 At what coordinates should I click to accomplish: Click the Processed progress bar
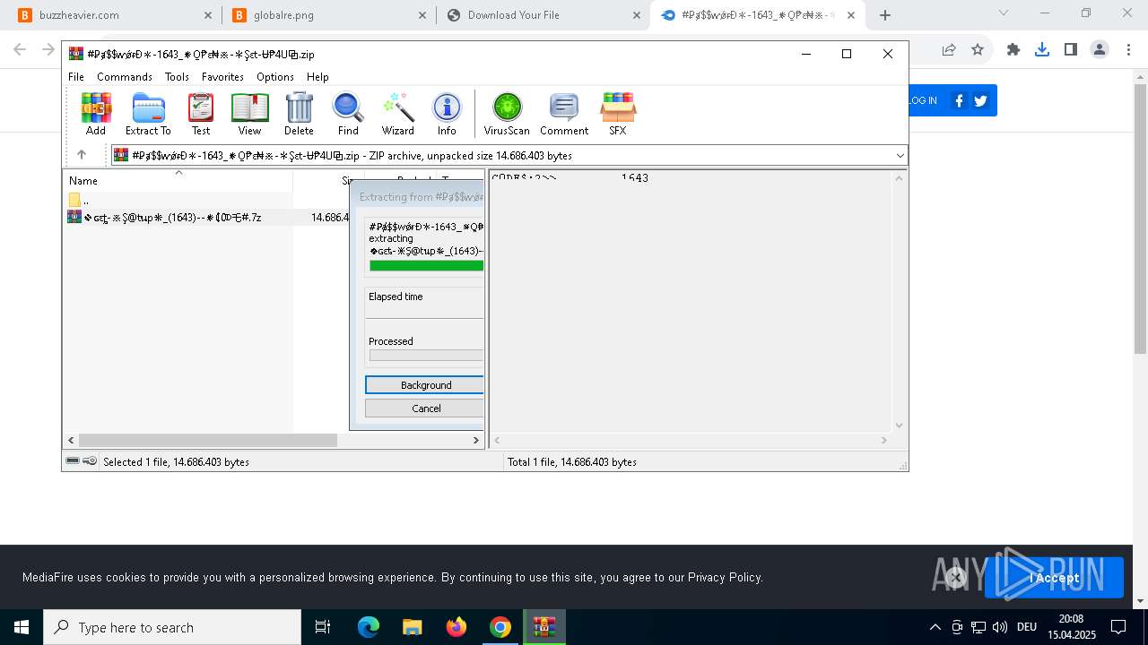[x=426, y=356]
